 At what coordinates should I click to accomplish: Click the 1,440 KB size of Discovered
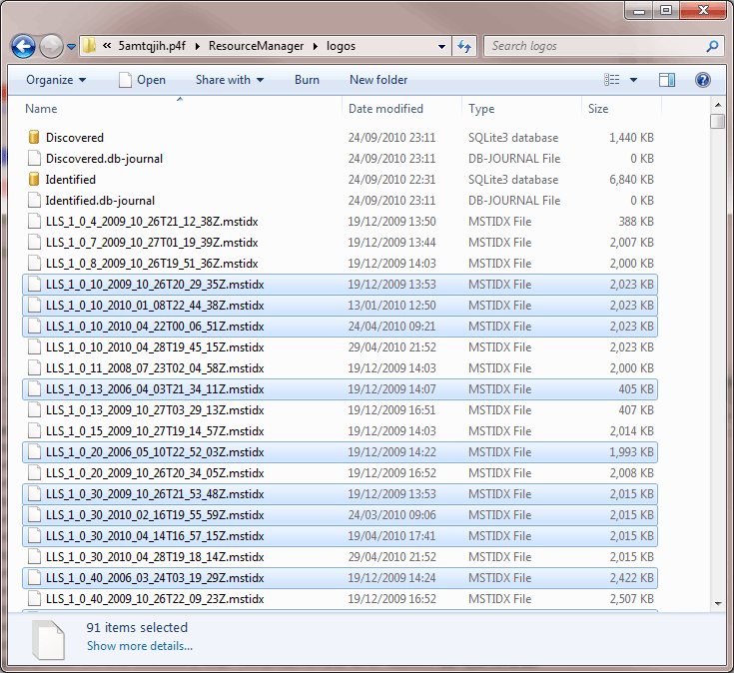631,138
